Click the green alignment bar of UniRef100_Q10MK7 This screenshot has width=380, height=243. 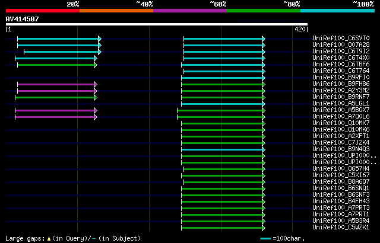click(x=223, y=123)
